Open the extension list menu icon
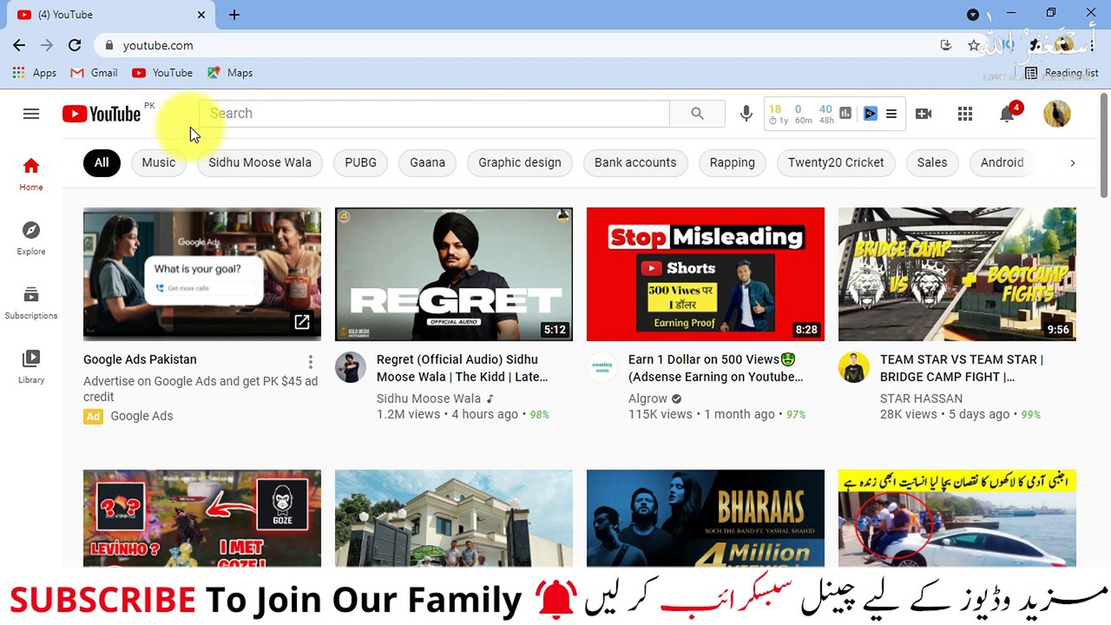 [891, 114]
